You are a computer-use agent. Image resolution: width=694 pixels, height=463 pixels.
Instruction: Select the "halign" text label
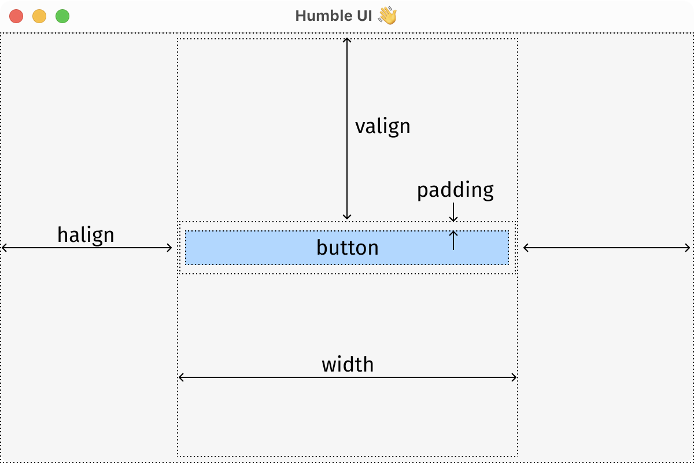pos(86,235)
